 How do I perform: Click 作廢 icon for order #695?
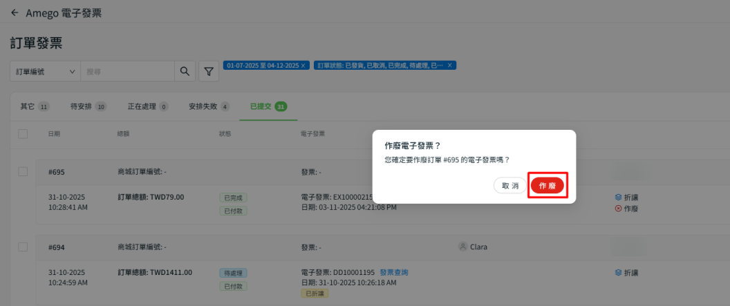coord(618,208)
